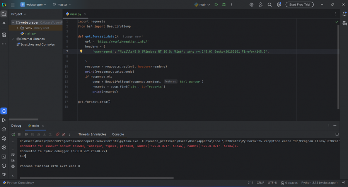Toggle Mute Breakpoints in debugger
Viewport: 348px width, 187px height.
(63, 134)
